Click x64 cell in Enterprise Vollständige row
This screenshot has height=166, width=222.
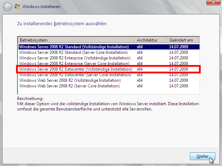tap(140, 58)
